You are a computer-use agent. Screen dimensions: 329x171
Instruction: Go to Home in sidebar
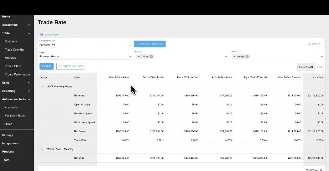tap(6, 17)
